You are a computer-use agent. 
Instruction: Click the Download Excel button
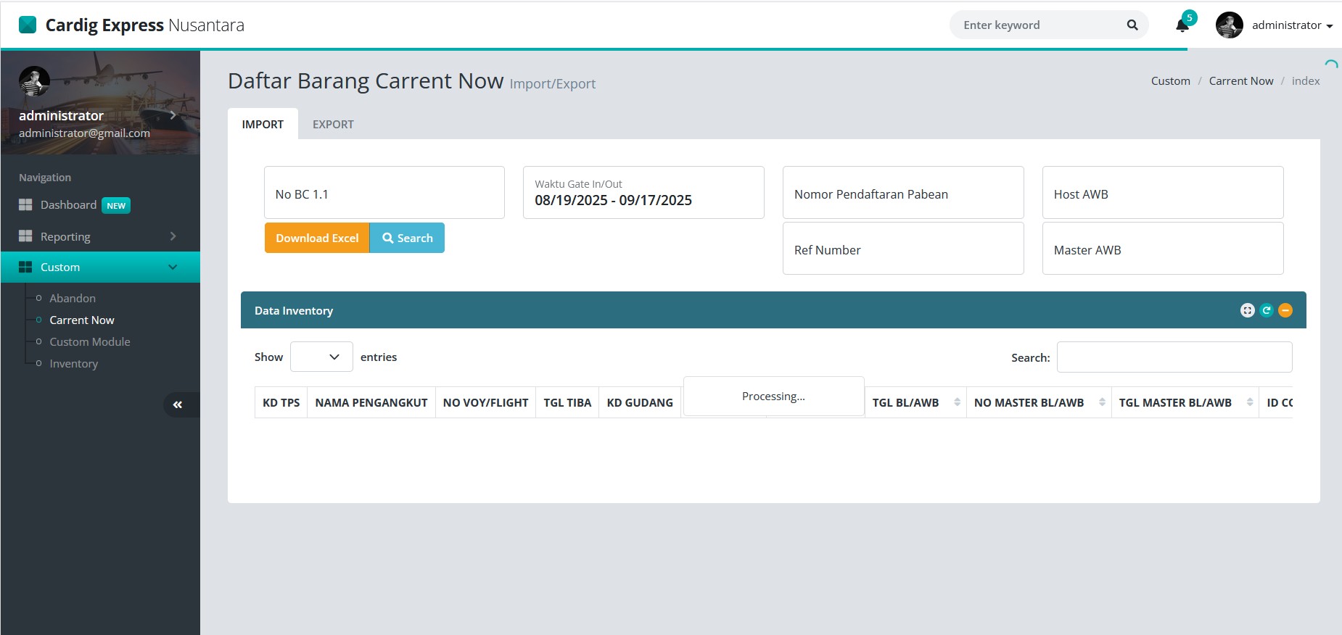point(317,238)
